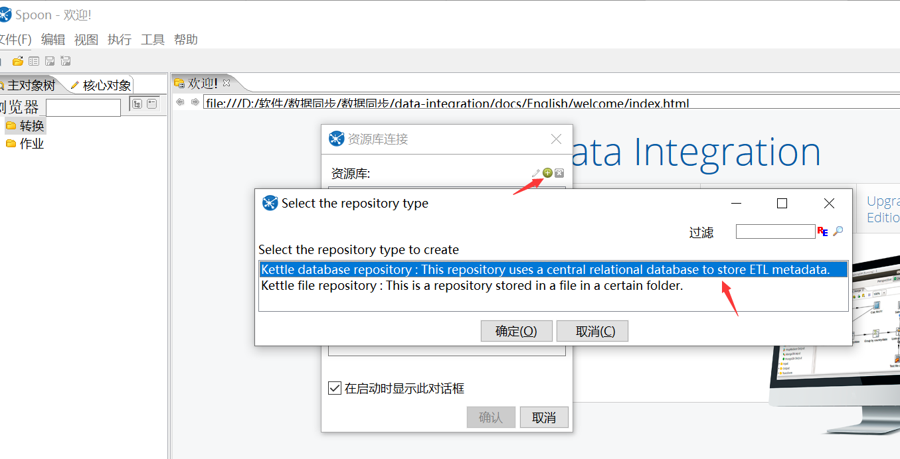Close Select the repository type dialog
This screenshot has width=900, height=459.
tap(829, 203)
